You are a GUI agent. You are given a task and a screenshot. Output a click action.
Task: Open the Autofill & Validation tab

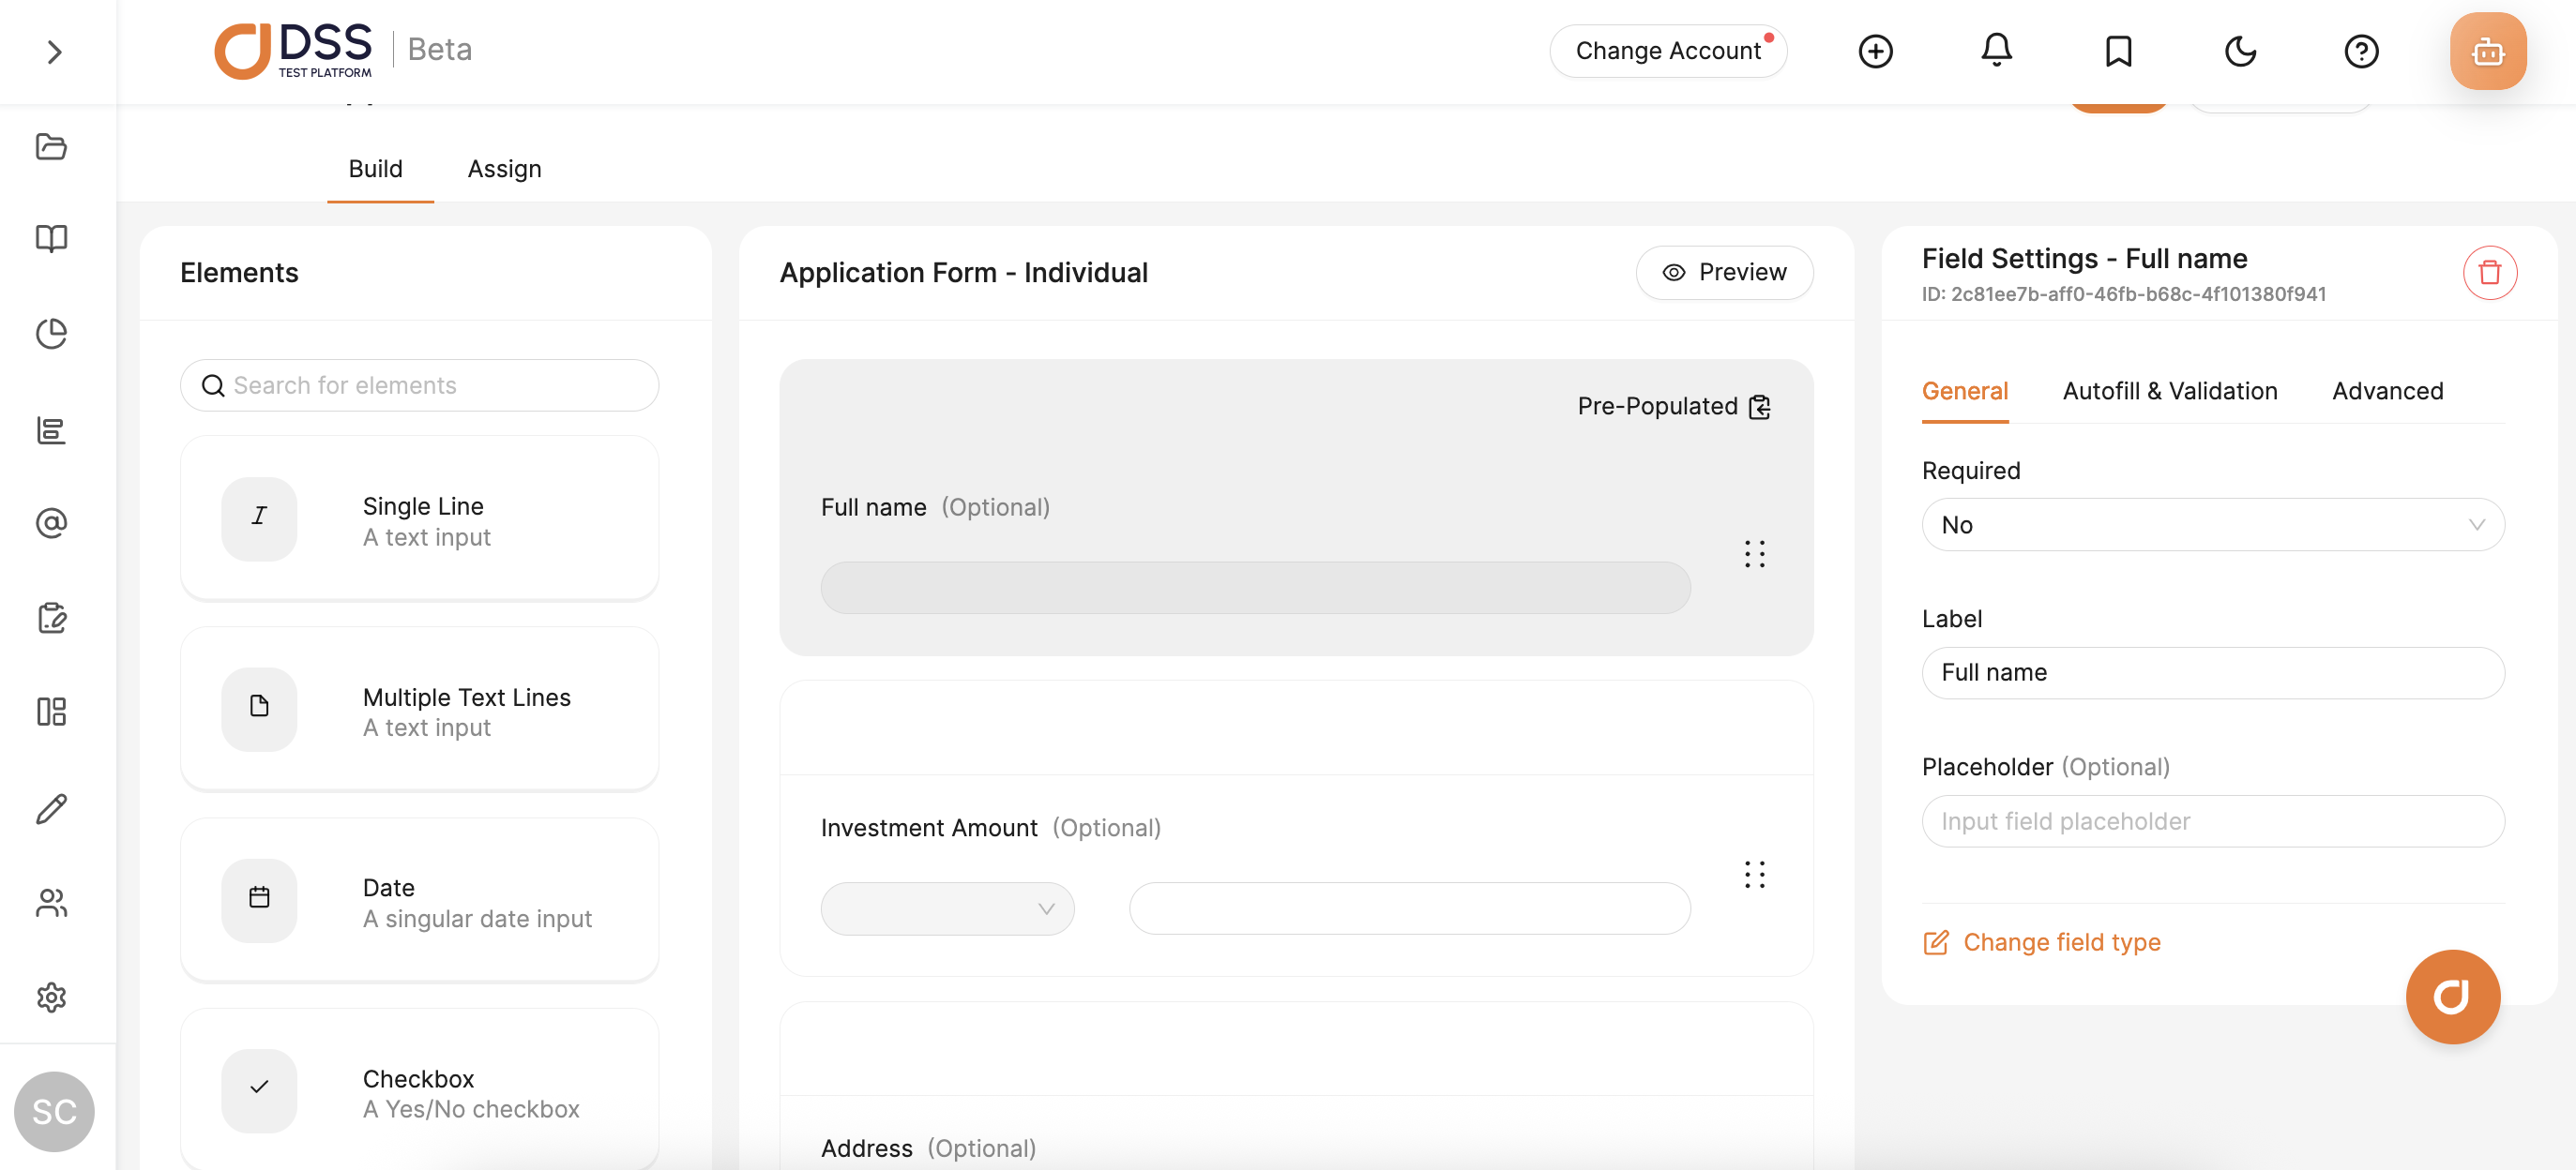2169,391
